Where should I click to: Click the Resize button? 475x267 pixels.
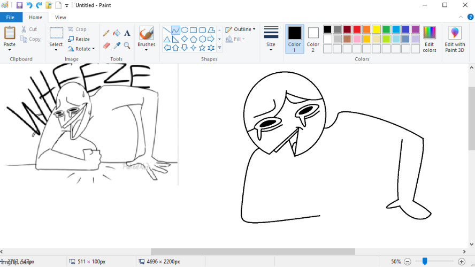point(79,39)
